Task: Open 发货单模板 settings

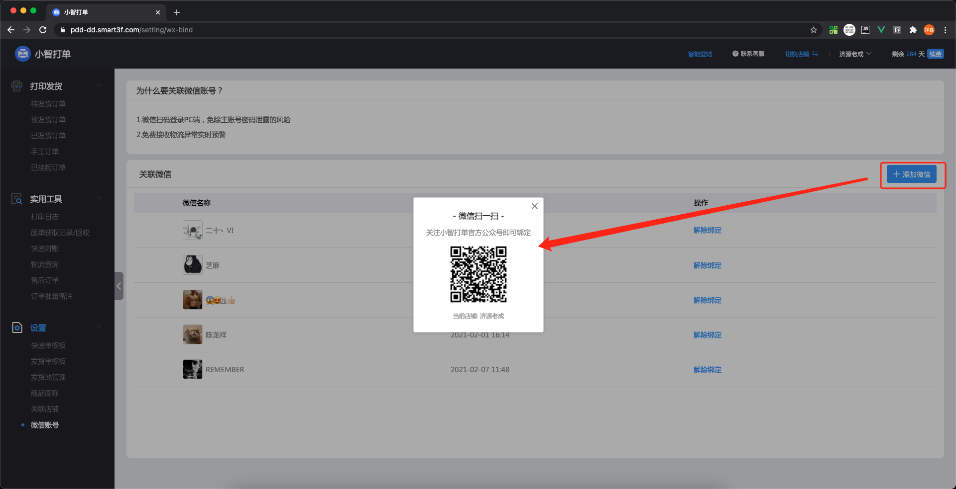Action: tap(48, 361)
